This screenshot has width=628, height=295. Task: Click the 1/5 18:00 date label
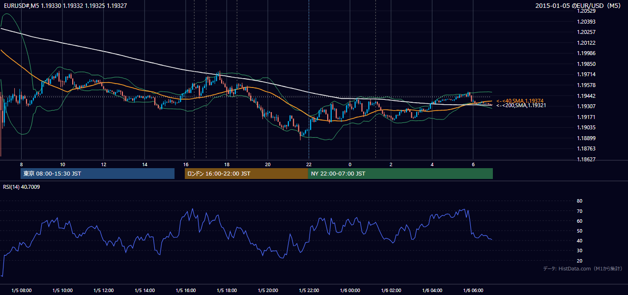[227, 290]
